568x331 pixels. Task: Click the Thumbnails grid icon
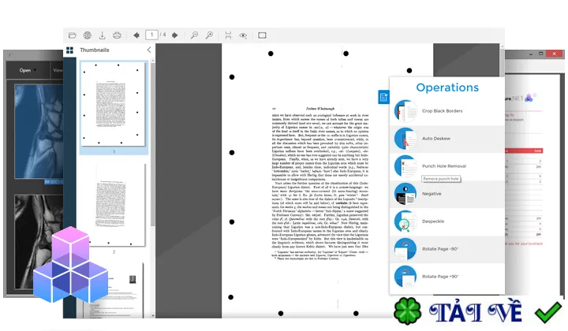(x=70, y=50)
